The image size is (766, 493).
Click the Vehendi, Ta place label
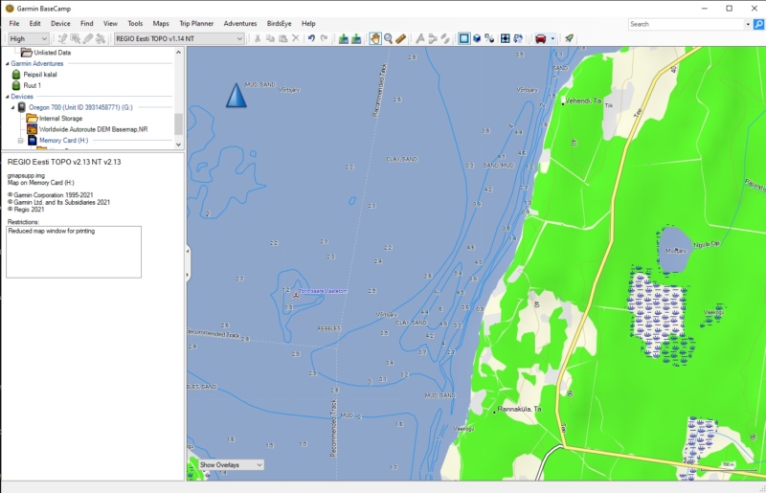point(583,101)
